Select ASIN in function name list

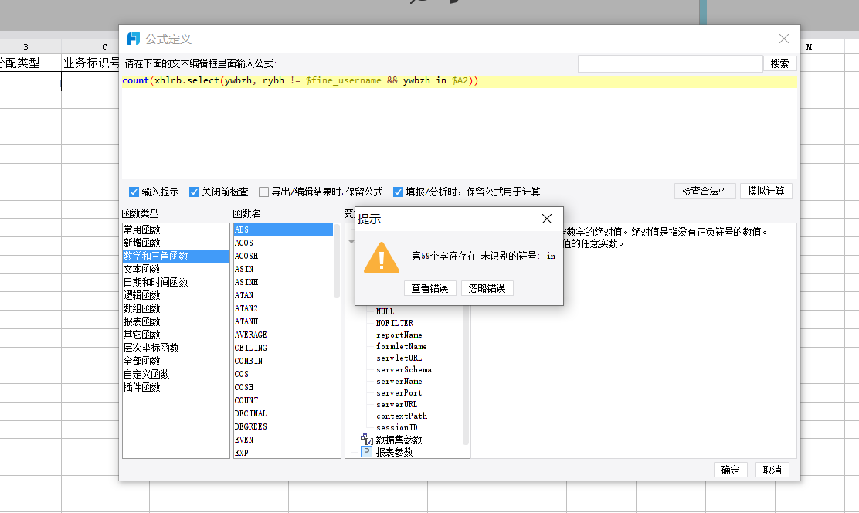284,269
